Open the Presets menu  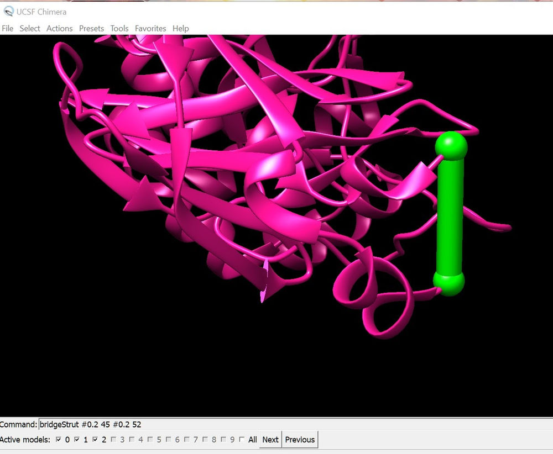point(92,28)
